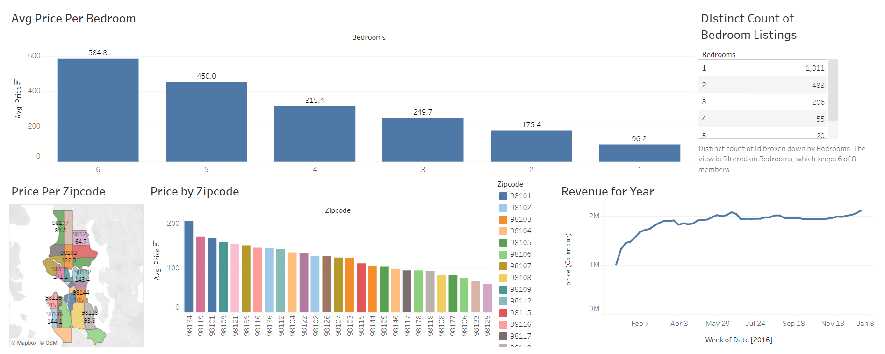The width and height of the screenshot is (885, 354).
Task: Select the Bedrooms 2 row with 483 listings
Action: tap(763, 85)
